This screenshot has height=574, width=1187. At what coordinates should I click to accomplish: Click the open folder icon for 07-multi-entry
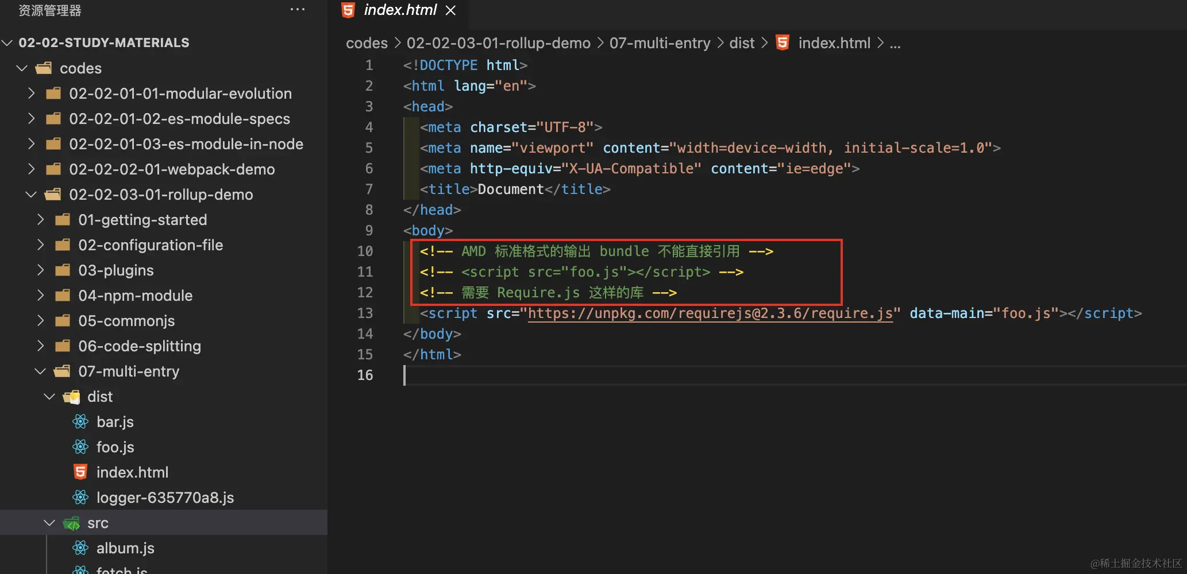click(63, 371)
